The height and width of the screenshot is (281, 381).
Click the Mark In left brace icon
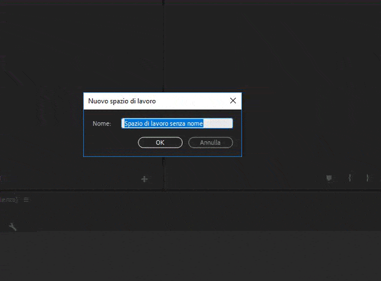(x=351, y=178)
